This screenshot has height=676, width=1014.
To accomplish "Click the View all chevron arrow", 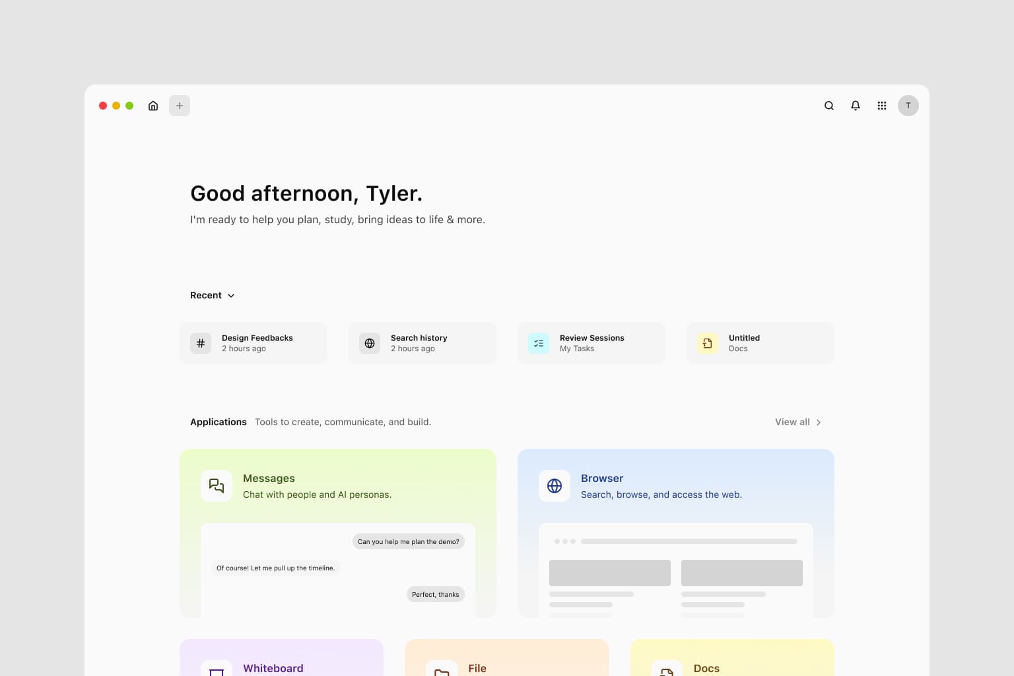I will click(819, 422).
